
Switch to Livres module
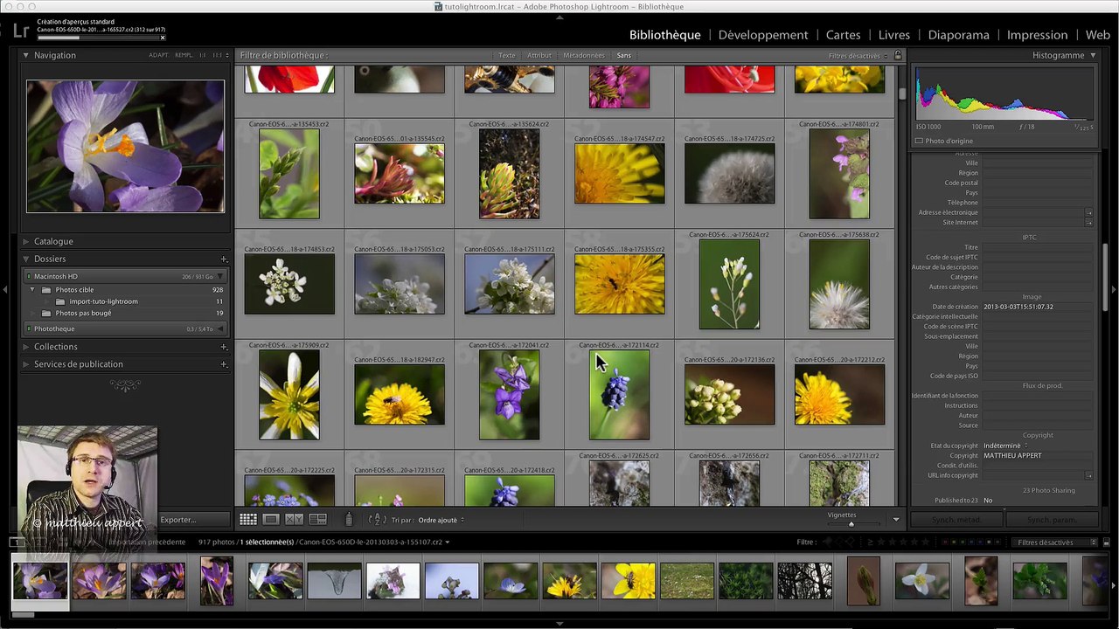pos(894,35)
